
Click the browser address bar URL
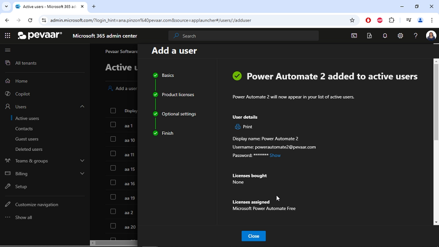151,20
